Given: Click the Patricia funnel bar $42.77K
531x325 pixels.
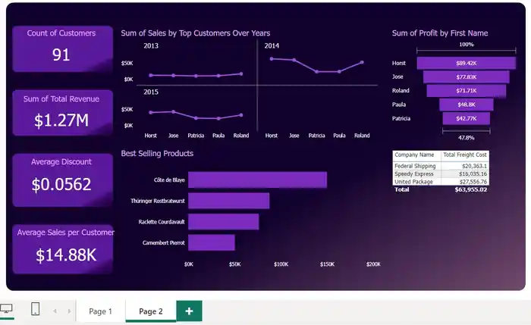Looking at the screenshot, I should [x=467, y=119].
